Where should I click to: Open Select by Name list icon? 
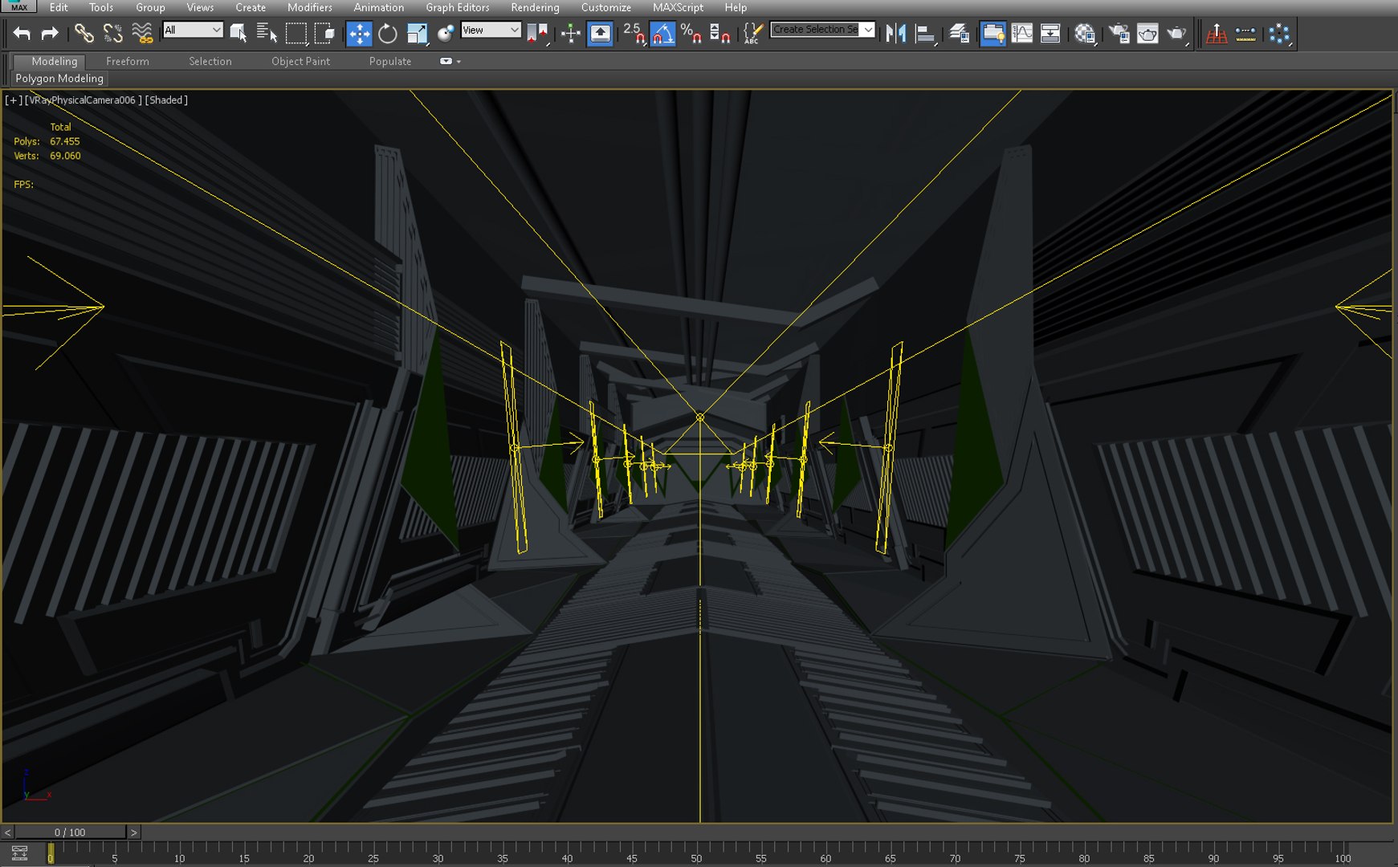(x=267, y=34)
